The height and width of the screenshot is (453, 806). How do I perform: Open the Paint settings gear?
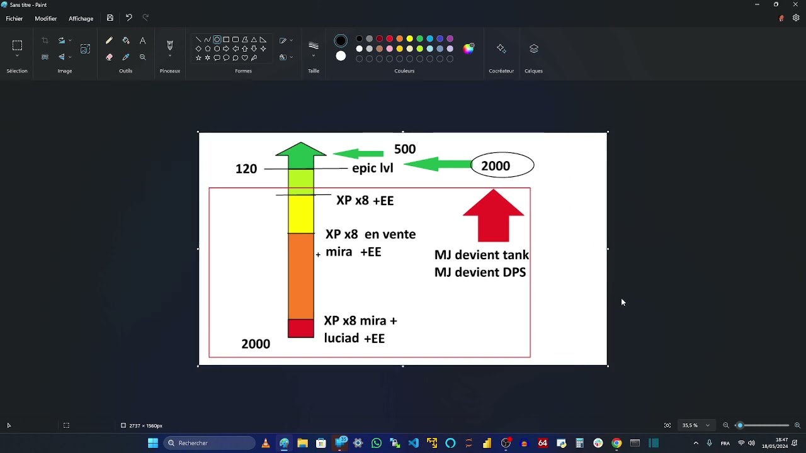796,18
